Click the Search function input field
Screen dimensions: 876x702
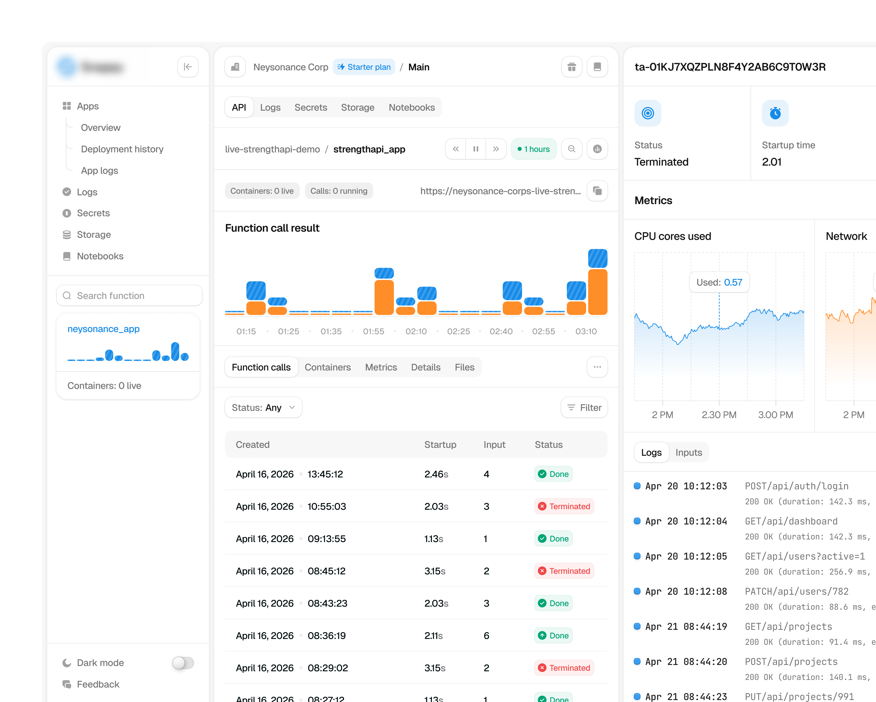tap(129, 296)
